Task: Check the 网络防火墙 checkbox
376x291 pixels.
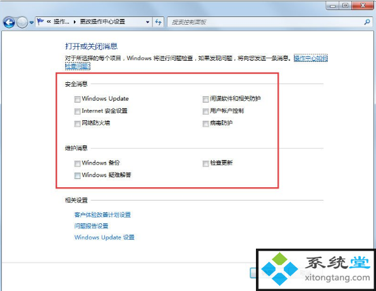Action: [78, 123]
